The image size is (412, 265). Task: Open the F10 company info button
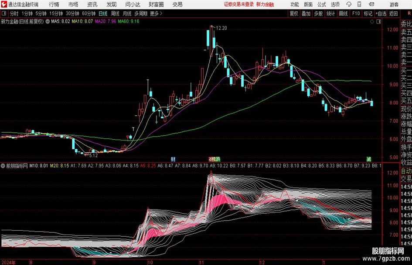356,13
